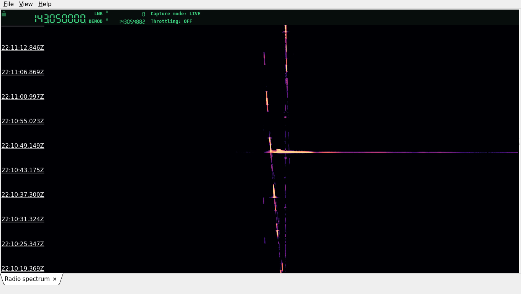521x294 pixels.
Task: Open the View menu
Action: [x=26, y=4]
